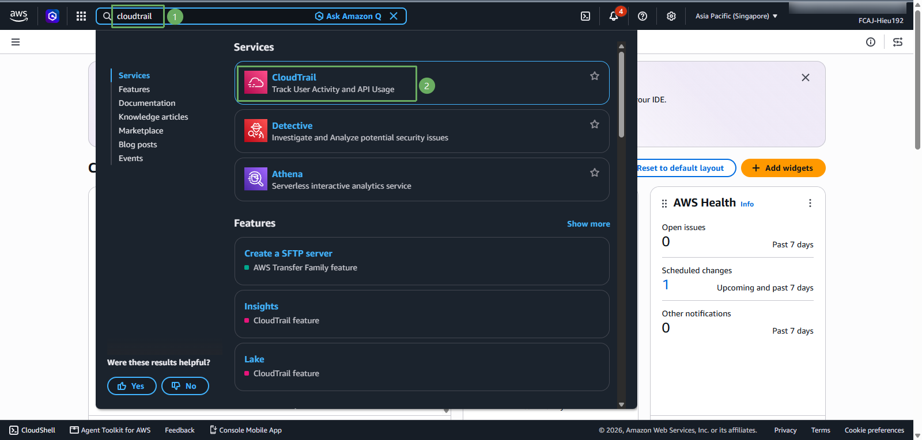
Task: Open the Detective service icon
Action: click(256, 131)
